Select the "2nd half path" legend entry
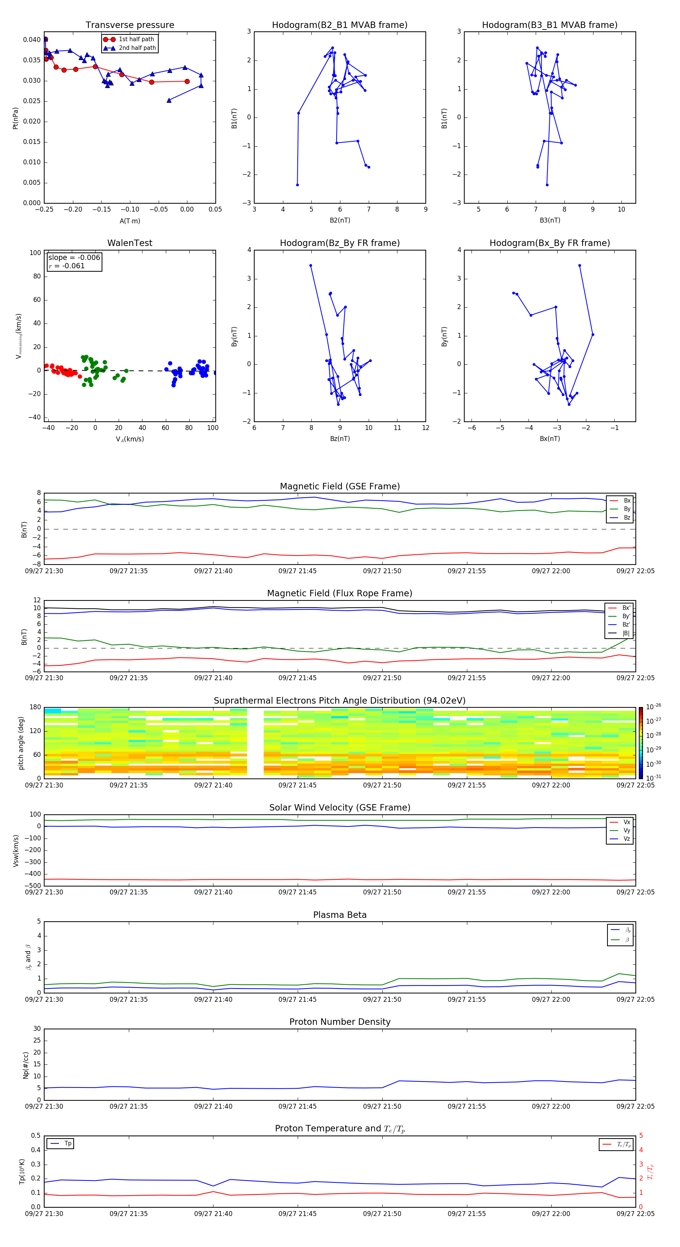680x1247 pixels. 130,48
